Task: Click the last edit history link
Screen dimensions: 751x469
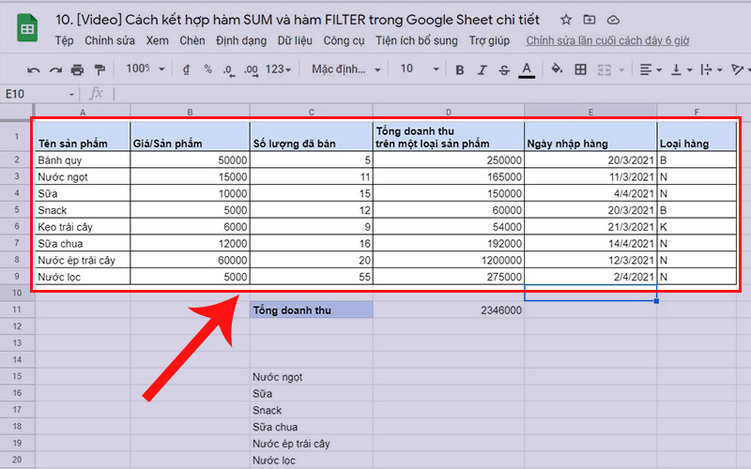Action: [x=607, y=40]
